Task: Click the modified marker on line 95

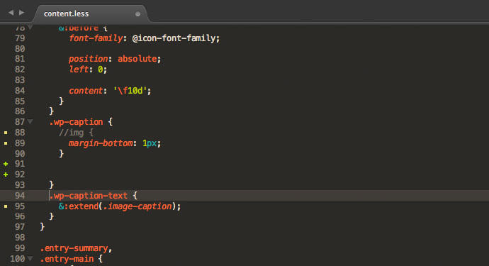Action: pyautogui.click(x=6, y=206)
